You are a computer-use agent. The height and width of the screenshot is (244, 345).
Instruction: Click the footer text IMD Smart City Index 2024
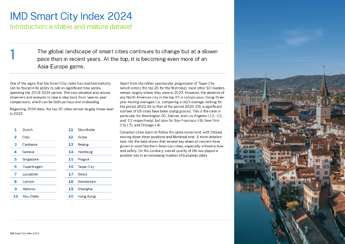25,233
